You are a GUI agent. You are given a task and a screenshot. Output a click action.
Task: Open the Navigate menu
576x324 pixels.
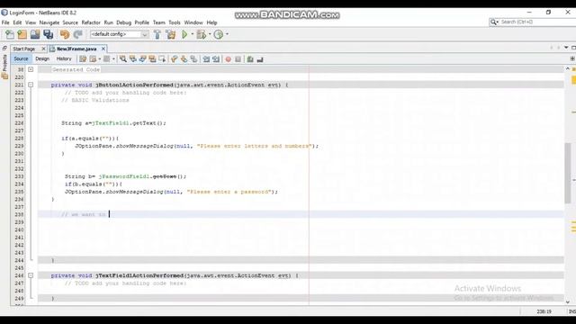(x=49, y=22)
